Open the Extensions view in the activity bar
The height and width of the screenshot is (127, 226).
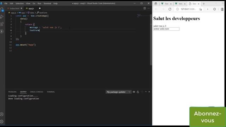(x=2, y=24)
